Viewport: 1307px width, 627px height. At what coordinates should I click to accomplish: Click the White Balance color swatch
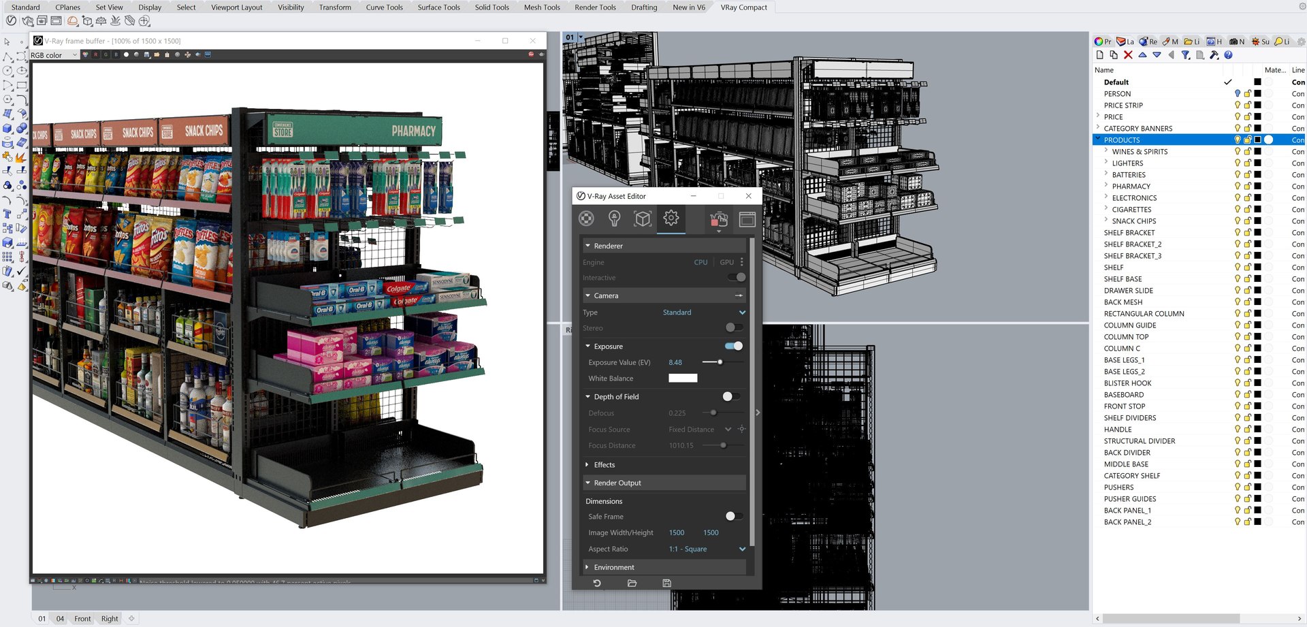point(683,379)
